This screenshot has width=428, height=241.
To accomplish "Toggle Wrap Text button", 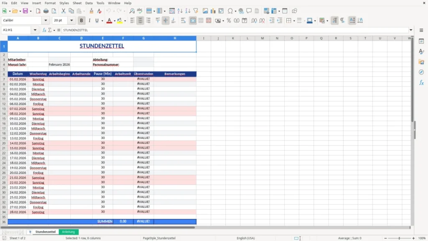I will 183,21.
